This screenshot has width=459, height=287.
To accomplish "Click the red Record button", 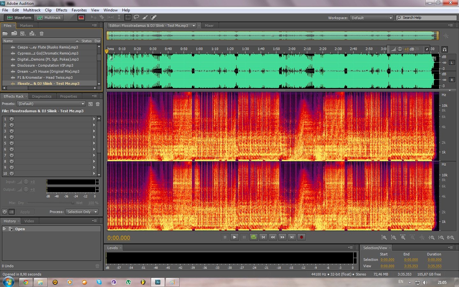I will click(x=302, y=237).
